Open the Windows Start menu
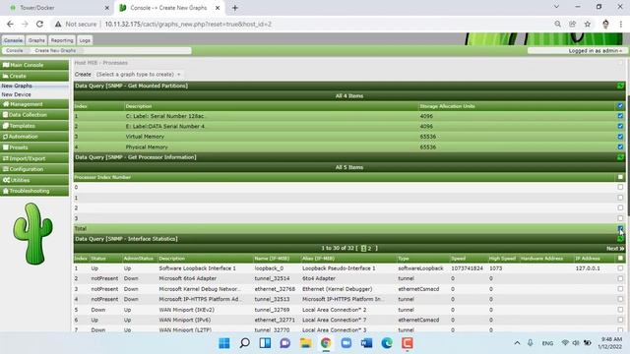Image resolution: width=630 pixels, height=354 pixels. coord(224,343)
